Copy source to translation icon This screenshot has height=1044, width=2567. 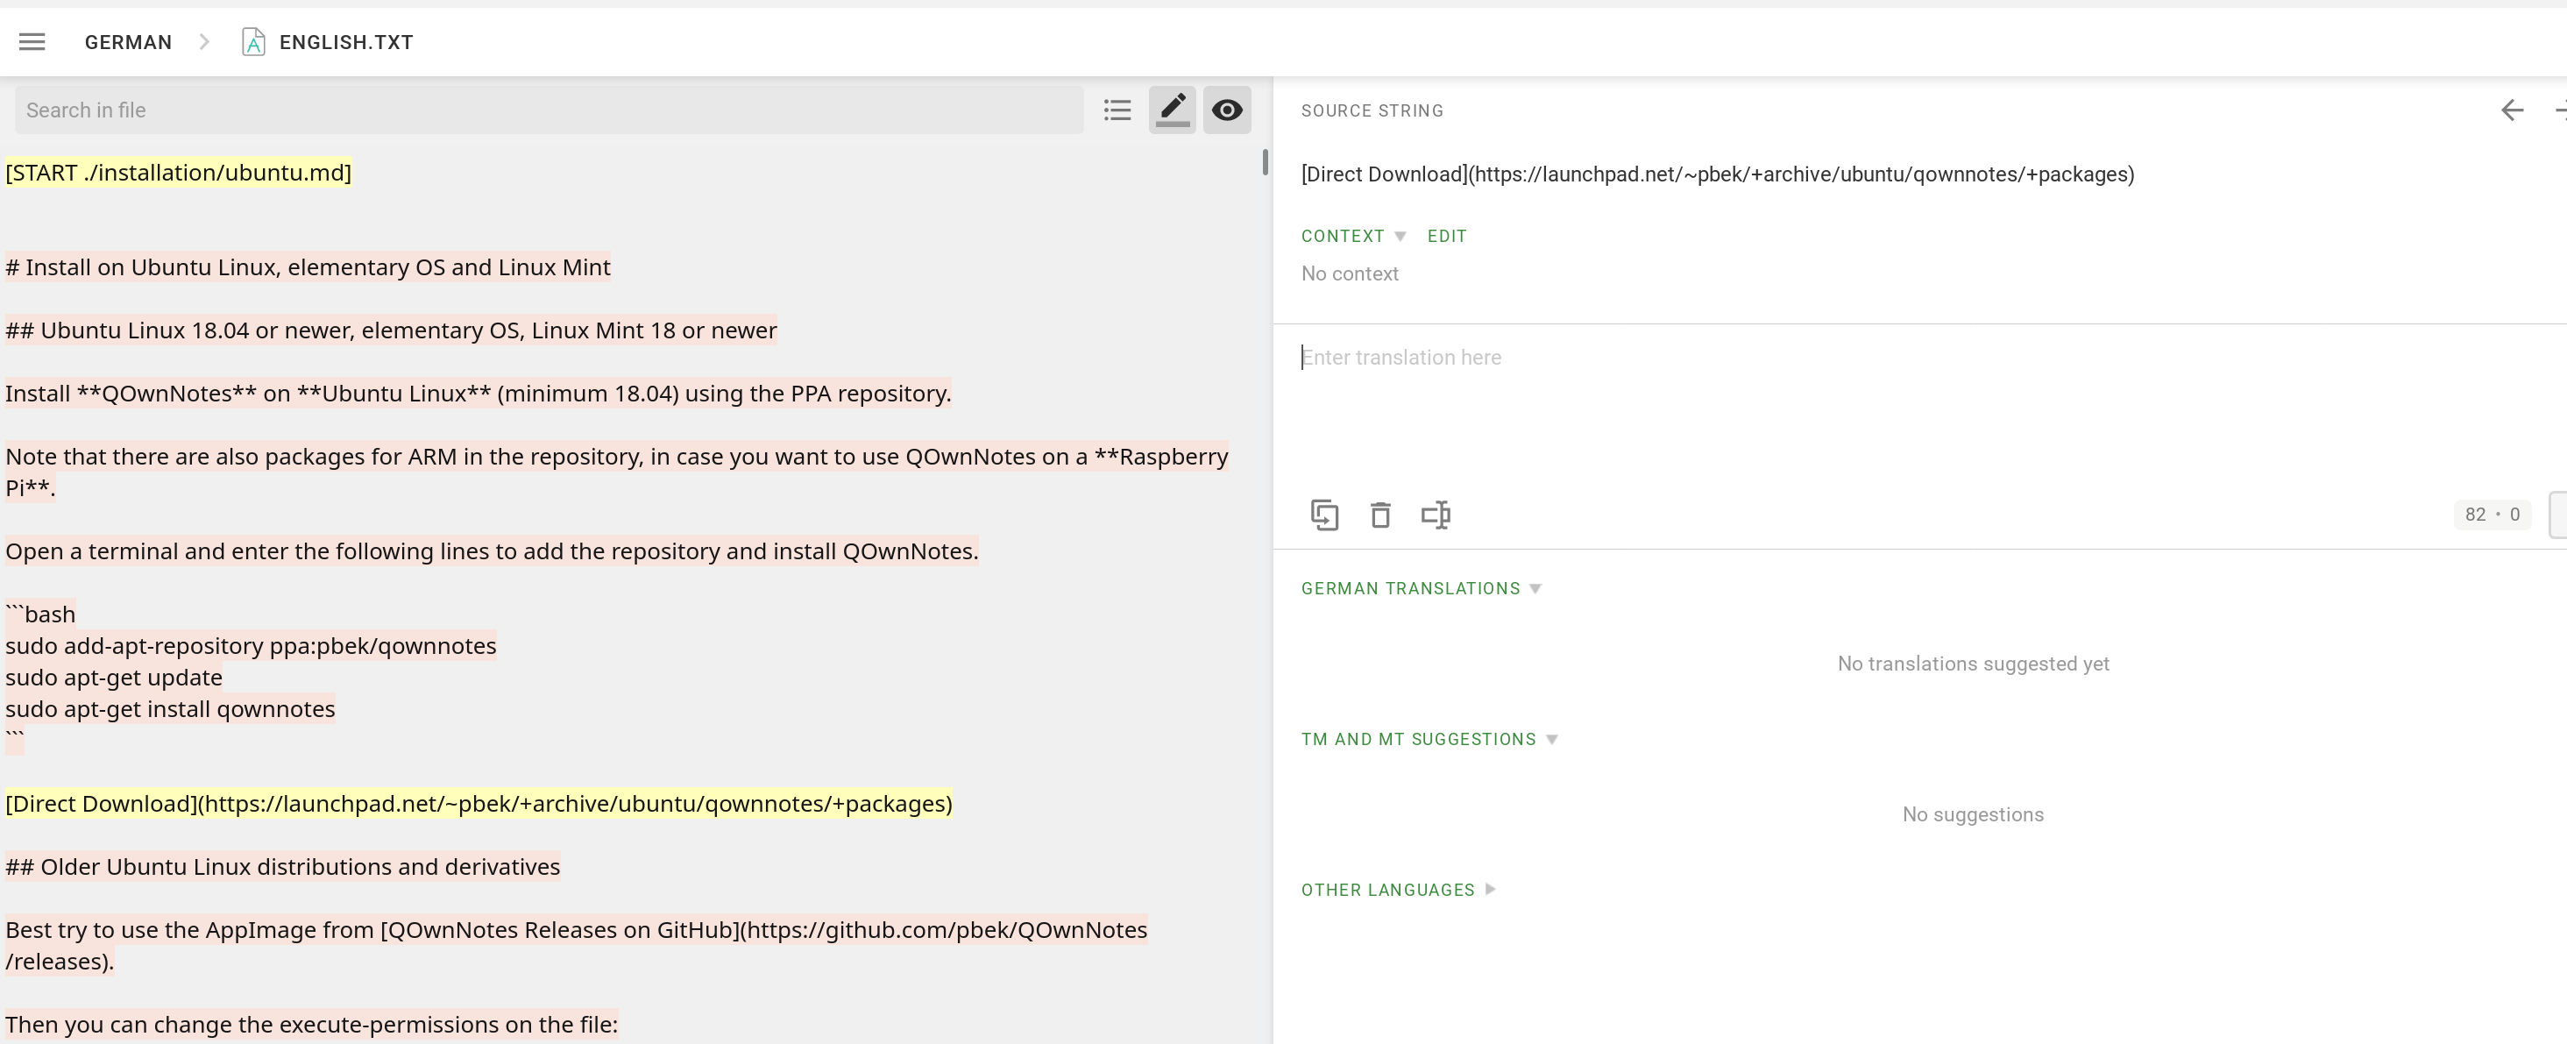(x=1324, y=515)
